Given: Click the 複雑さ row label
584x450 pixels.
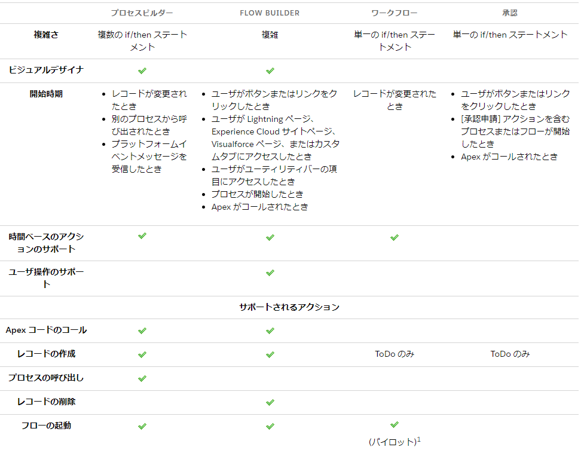Looking at the screenshot, I should [46, 35].
